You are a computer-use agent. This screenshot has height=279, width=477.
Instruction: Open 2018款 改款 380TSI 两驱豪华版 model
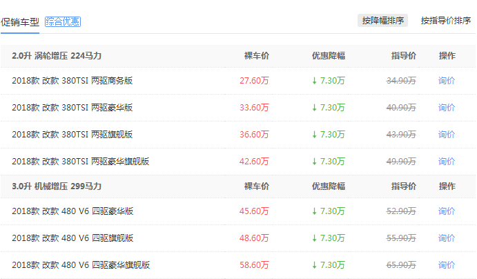click(x=72, y=108)
